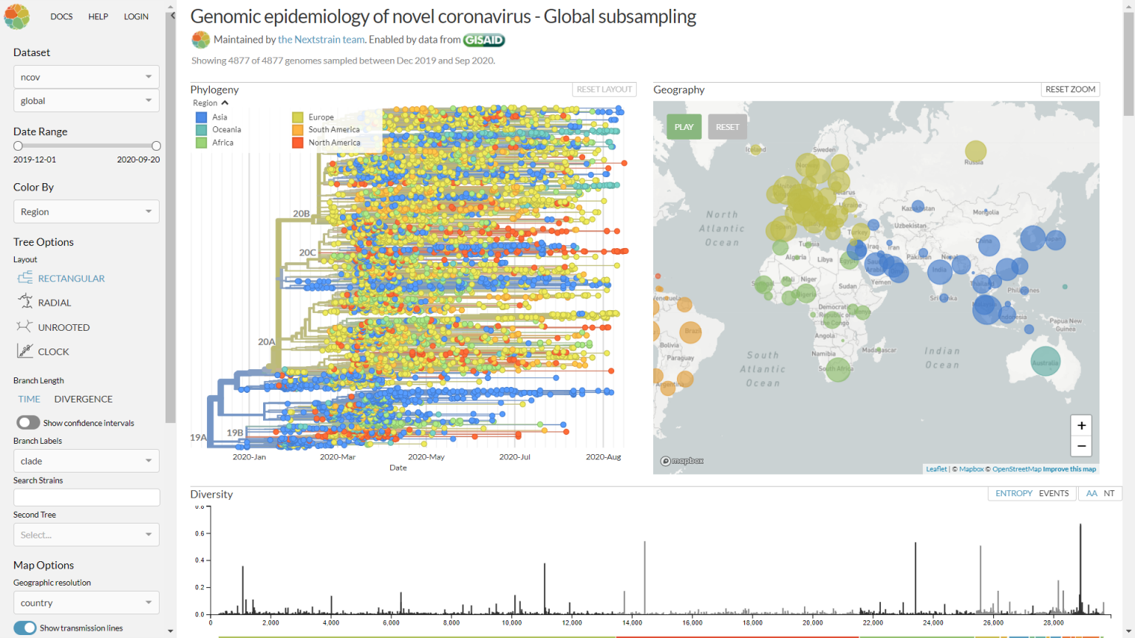
Task: Open GISAID via its logo badge
Action: pos(484,40)
